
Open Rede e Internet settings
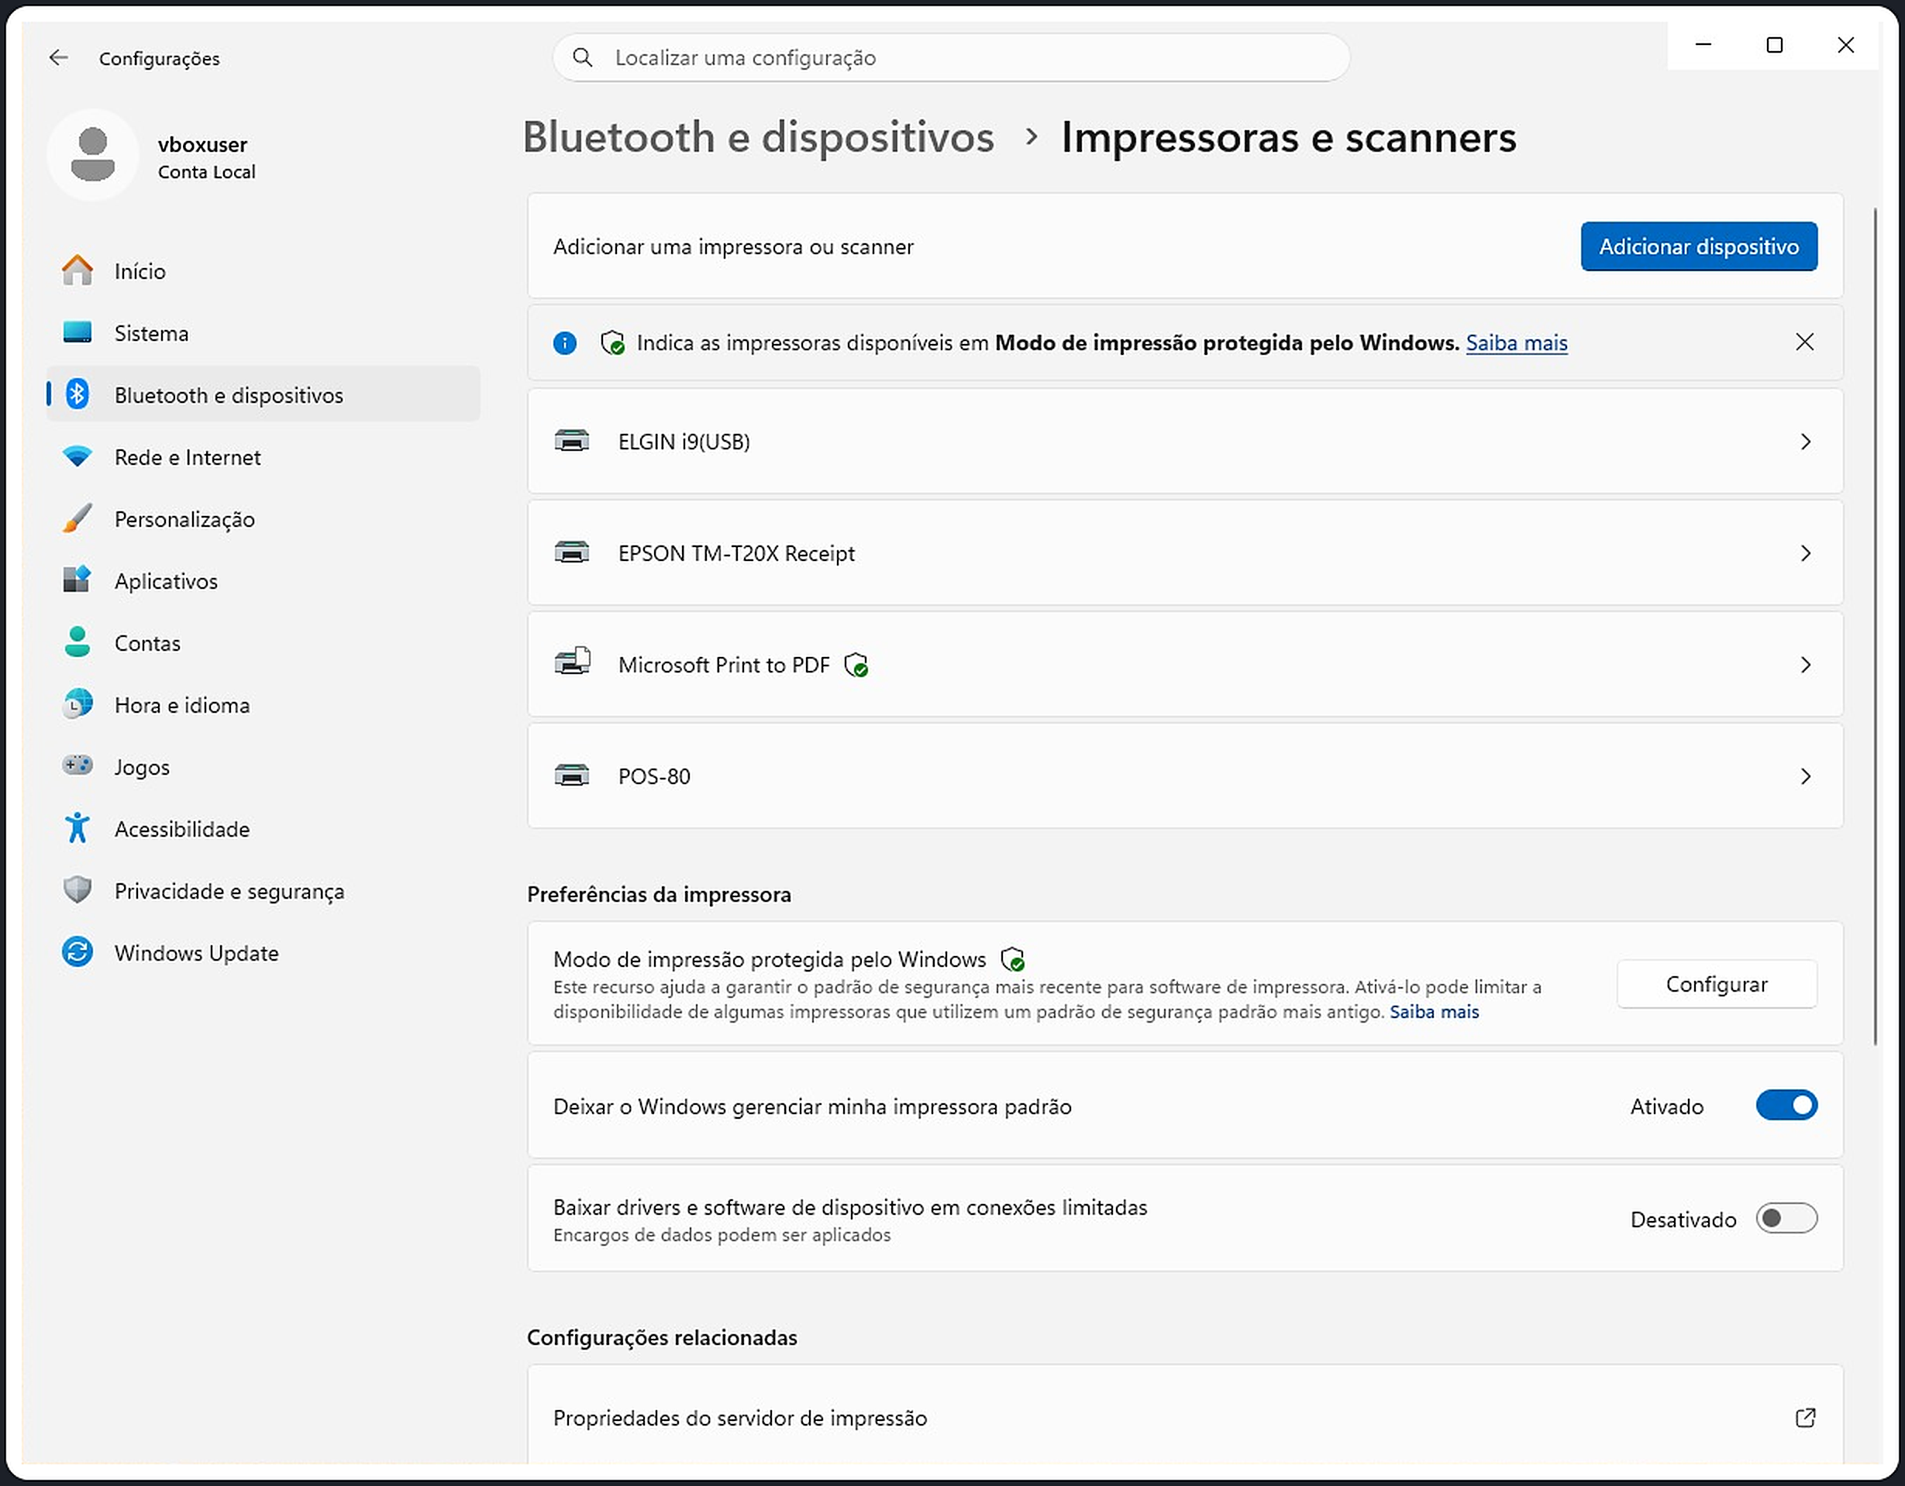[263, 457]
